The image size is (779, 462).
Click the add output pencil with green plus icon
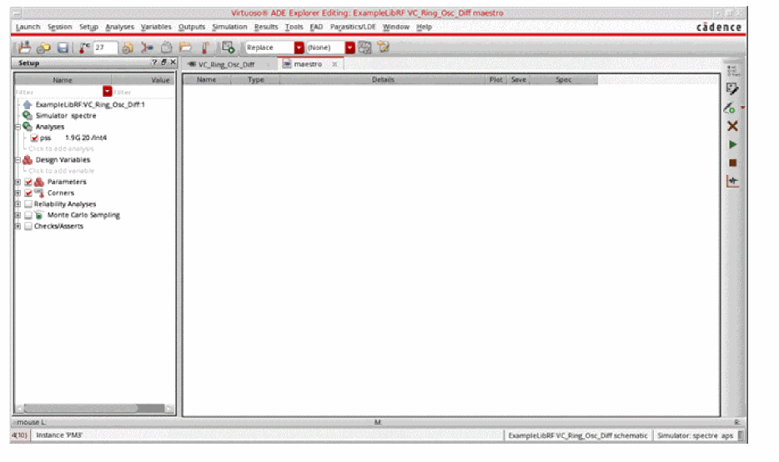coord(730,108)
